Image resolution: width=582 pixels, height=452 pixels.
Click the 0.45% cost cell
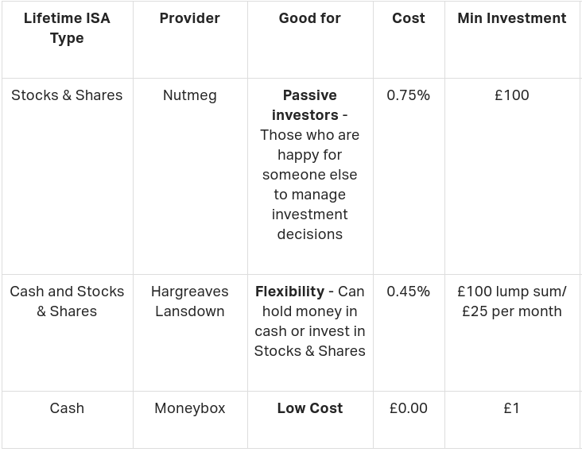(409, 292)
